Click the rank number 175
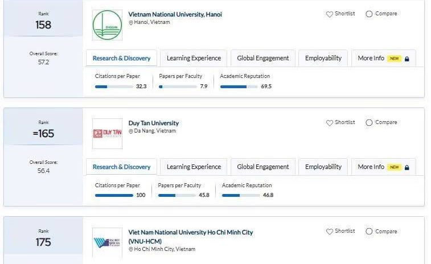This screenshot has width=431, height=264. 43,242
